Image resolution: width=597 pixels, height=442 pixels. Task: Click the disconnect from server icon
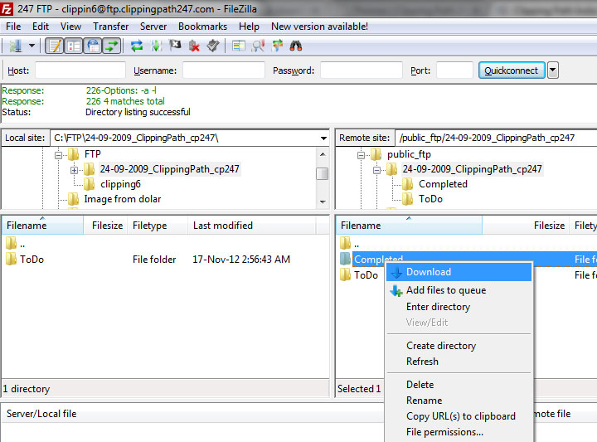point(194,46)
